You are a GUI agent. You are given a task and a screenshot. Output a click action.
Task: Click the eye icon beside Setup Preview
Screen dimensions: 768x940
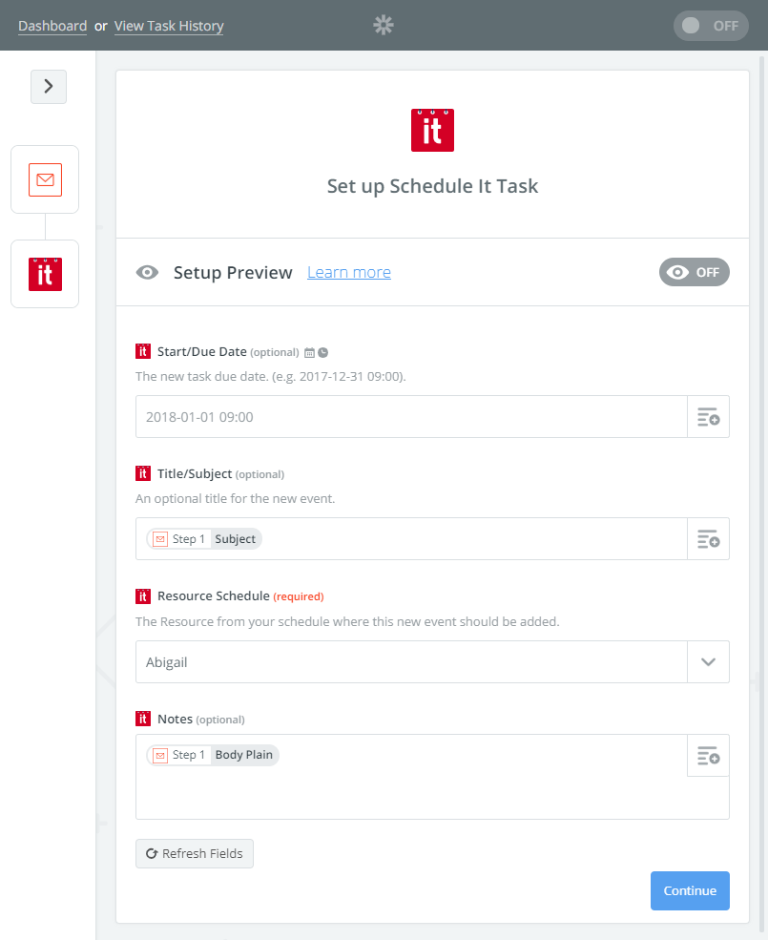147,272
